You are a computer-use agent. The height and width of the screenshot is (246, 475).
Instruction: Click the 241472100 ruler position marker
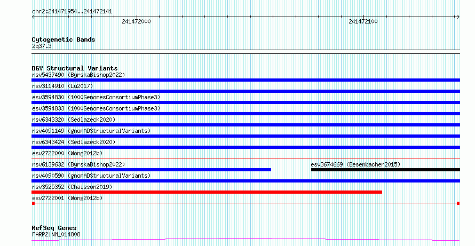363,21
